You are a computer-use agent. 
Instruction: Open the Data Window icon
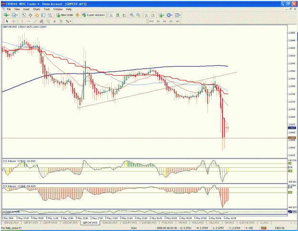tap(30, 15)
